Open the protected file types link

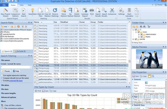pos(16,81)
